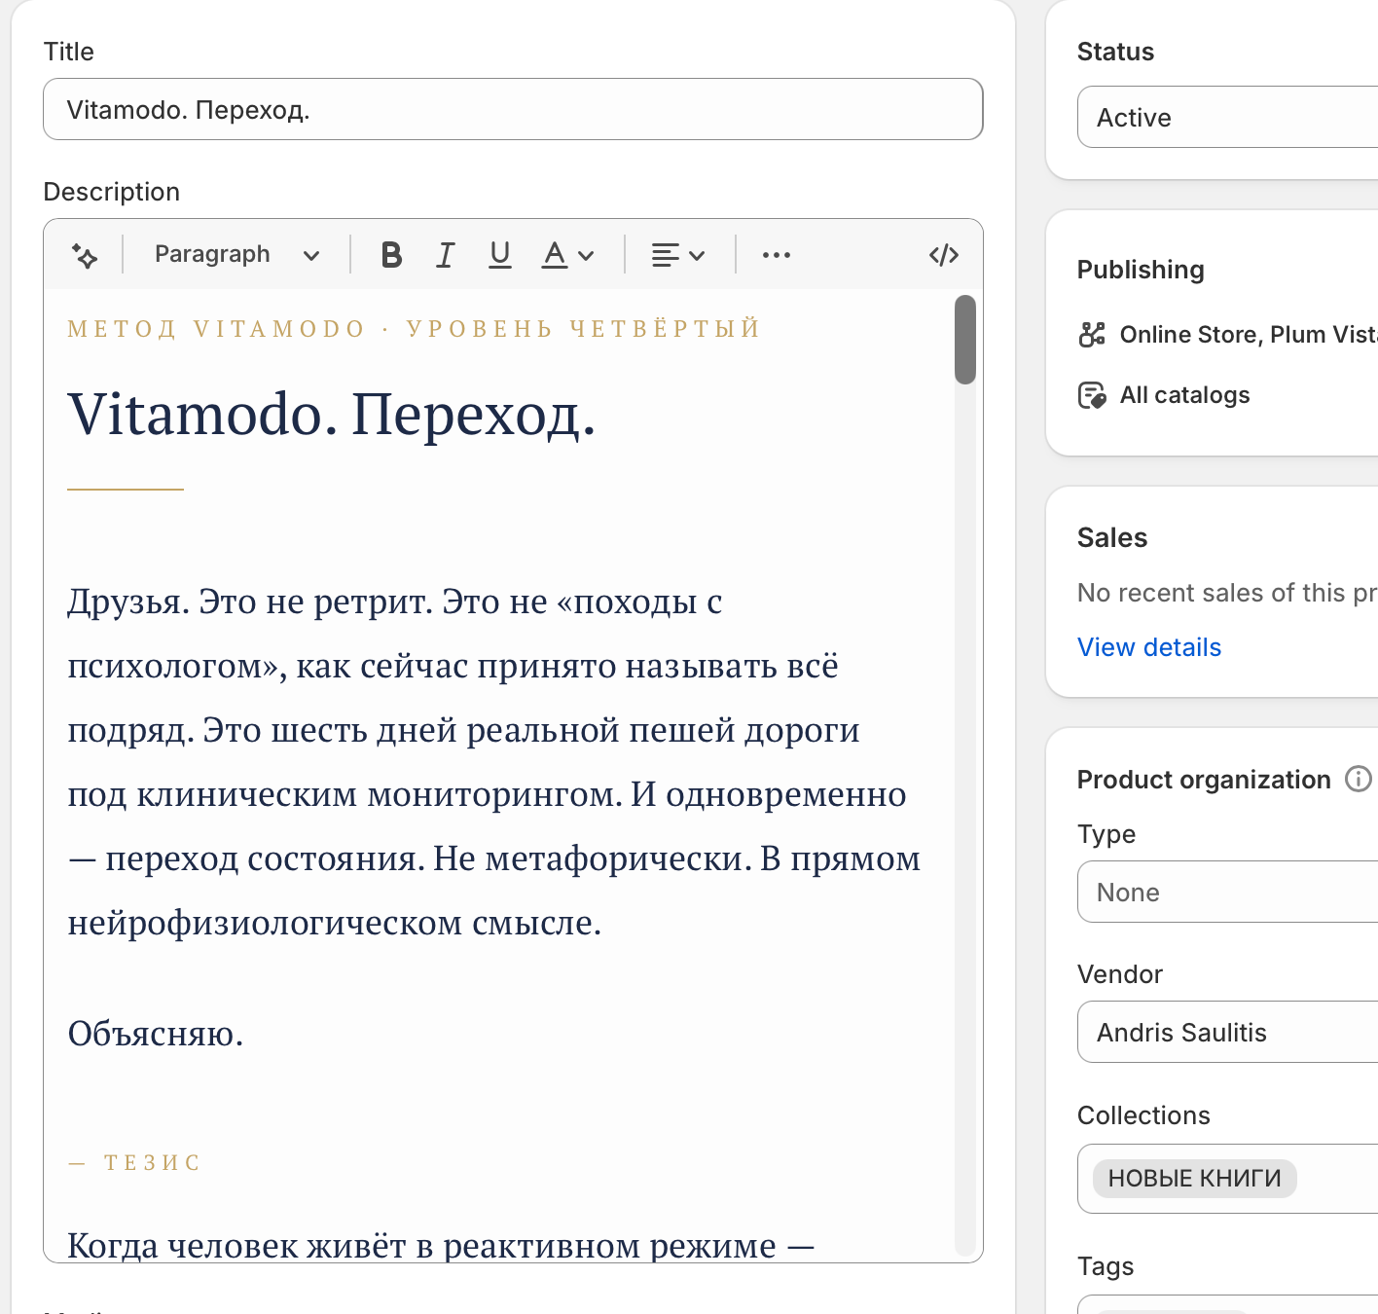
Task: Click into the Title input field
Action: 513,109
